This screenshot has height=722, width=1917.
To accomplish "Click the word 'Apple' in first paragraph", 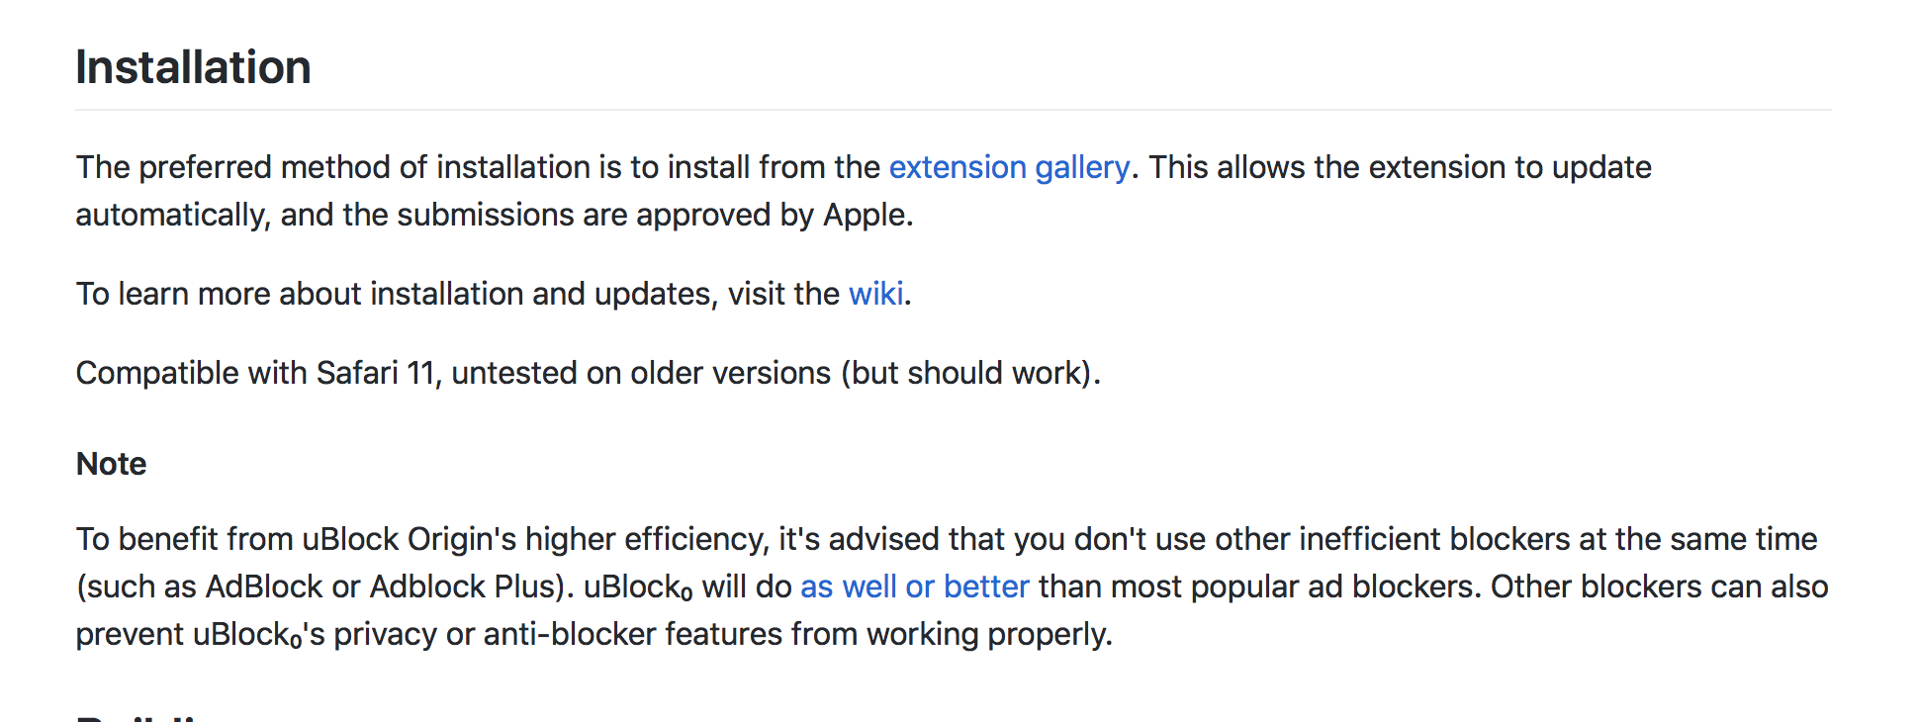I will [865, 216].
